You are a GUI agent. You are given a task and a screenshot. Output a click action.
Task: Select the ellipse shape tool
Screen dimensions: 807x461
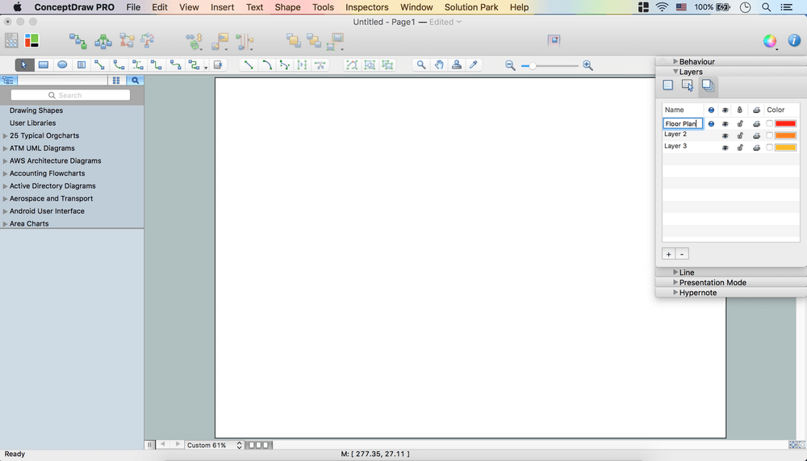(62, 65)
